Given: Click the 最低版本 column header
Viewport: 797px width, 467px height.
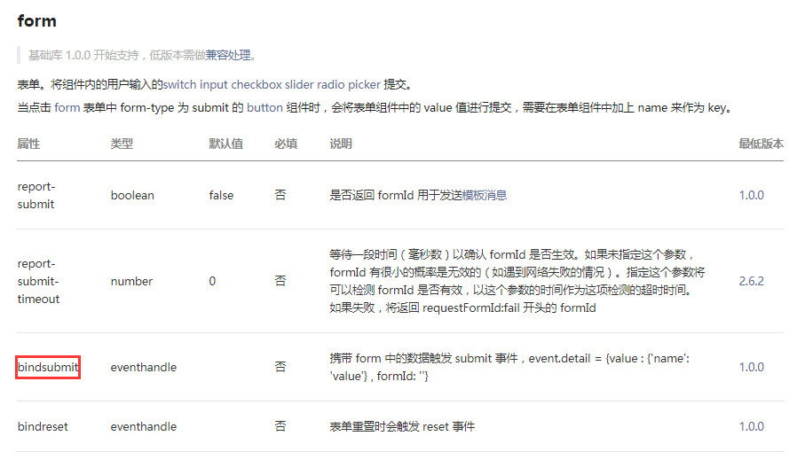Looking at the screenshot, I should (x=761, y=144).
